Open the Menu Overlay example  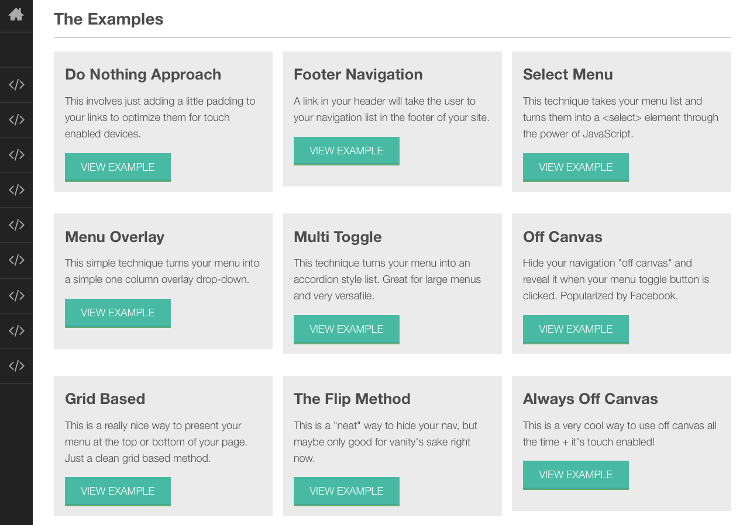pyautogui.click(x=118, y=313)
